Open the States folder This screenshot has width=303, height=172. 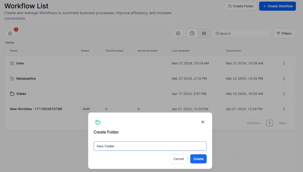21,94
